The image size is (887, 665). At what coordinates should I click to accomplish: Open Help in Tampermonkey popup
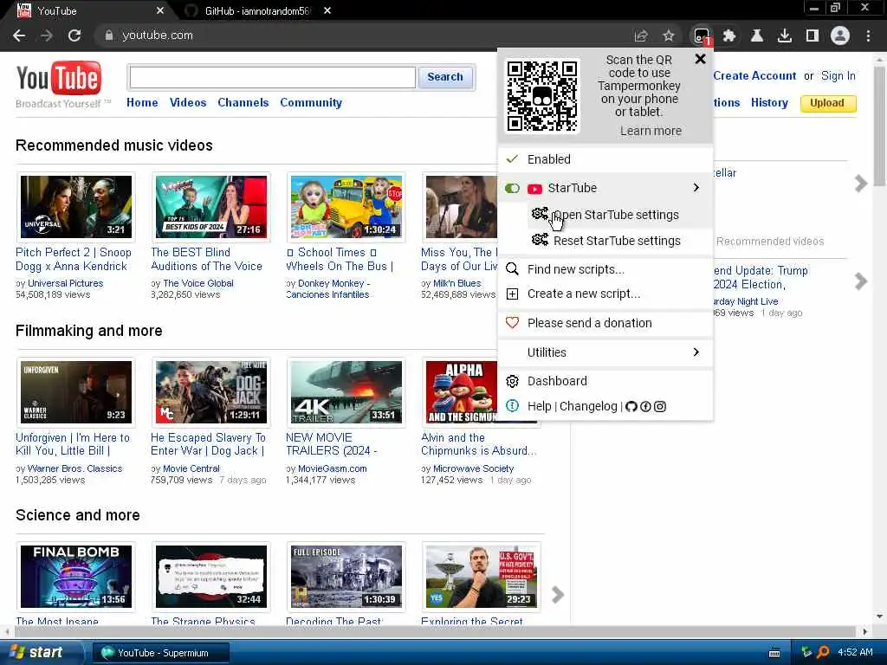[x=539, y=406]
